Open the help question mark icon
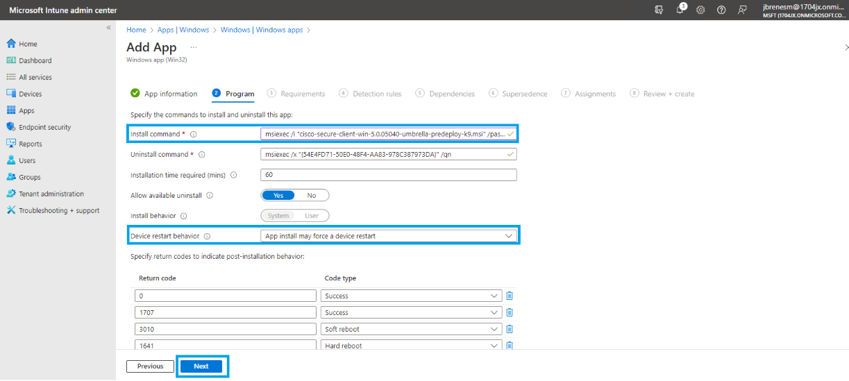The width and height of the screenshot is (849, 381). (721, 10)
